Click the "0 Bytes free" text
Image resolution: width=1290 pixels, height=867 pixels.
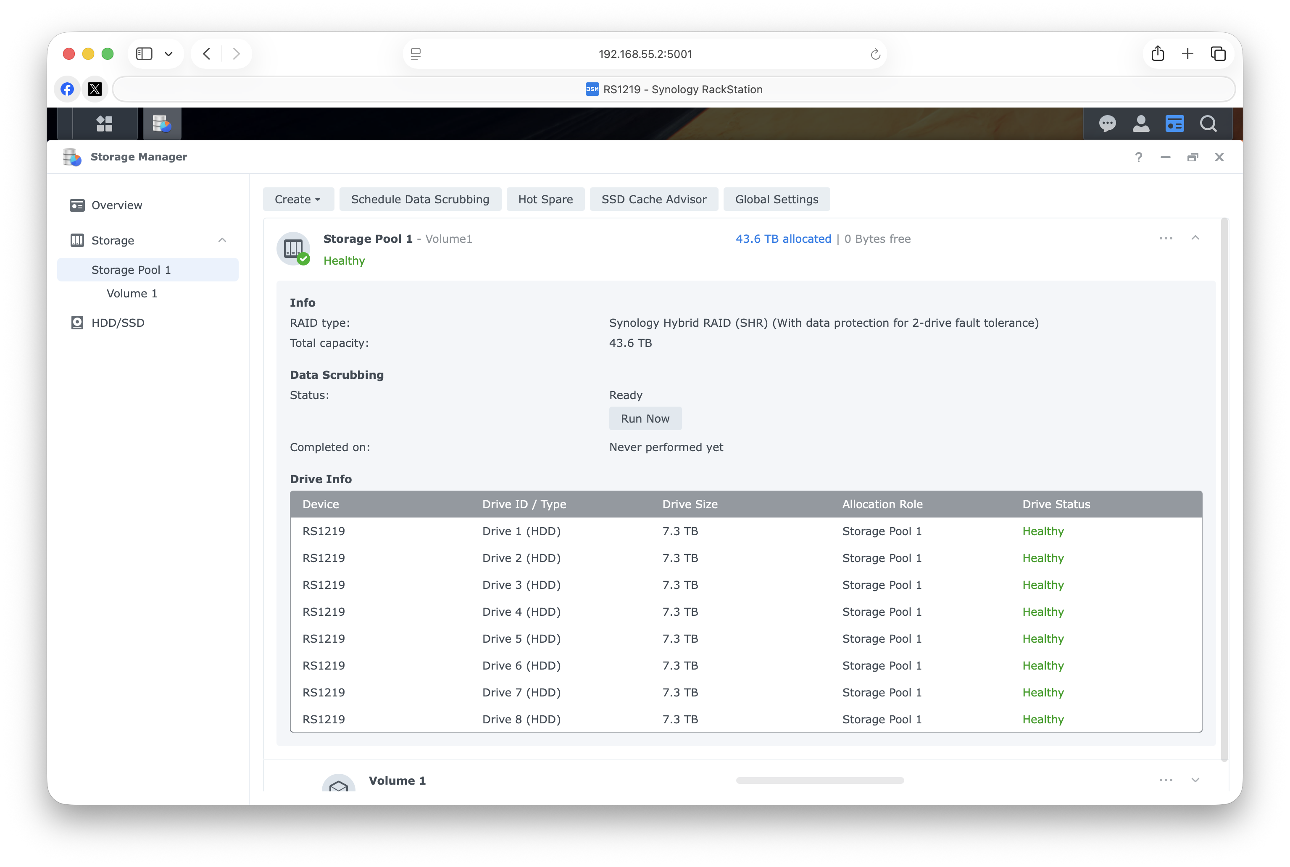[x=877, y=239]
